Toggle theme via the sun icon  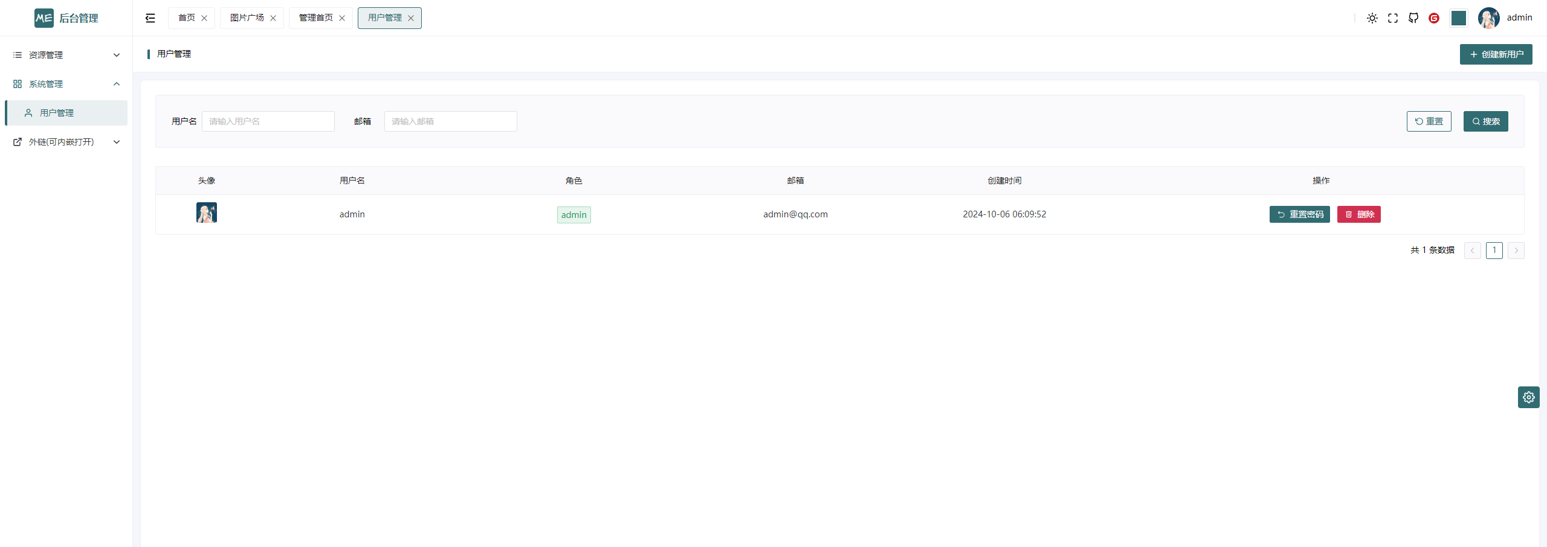point(1372,18)
